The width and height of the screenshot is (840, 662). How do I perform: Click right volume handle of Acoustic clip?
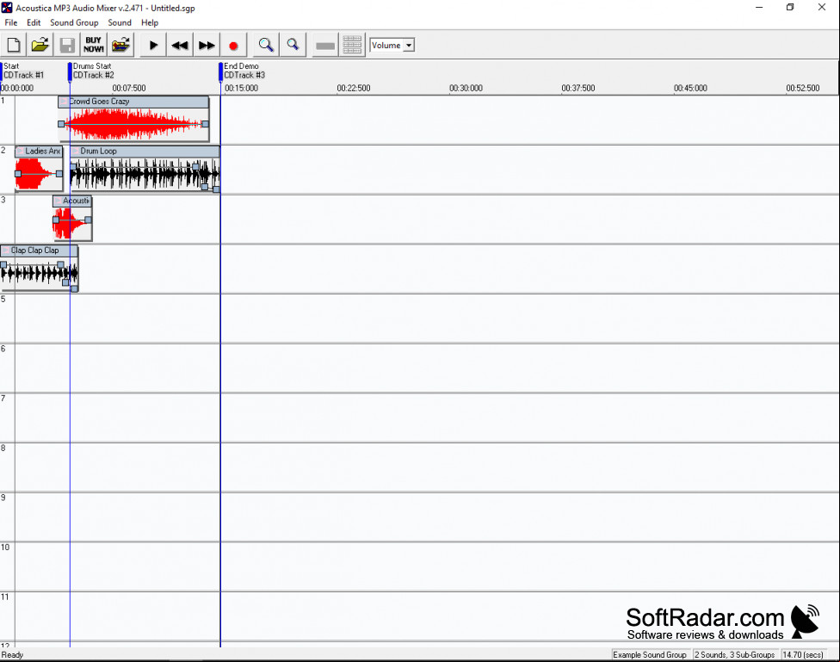click(88, 220)
